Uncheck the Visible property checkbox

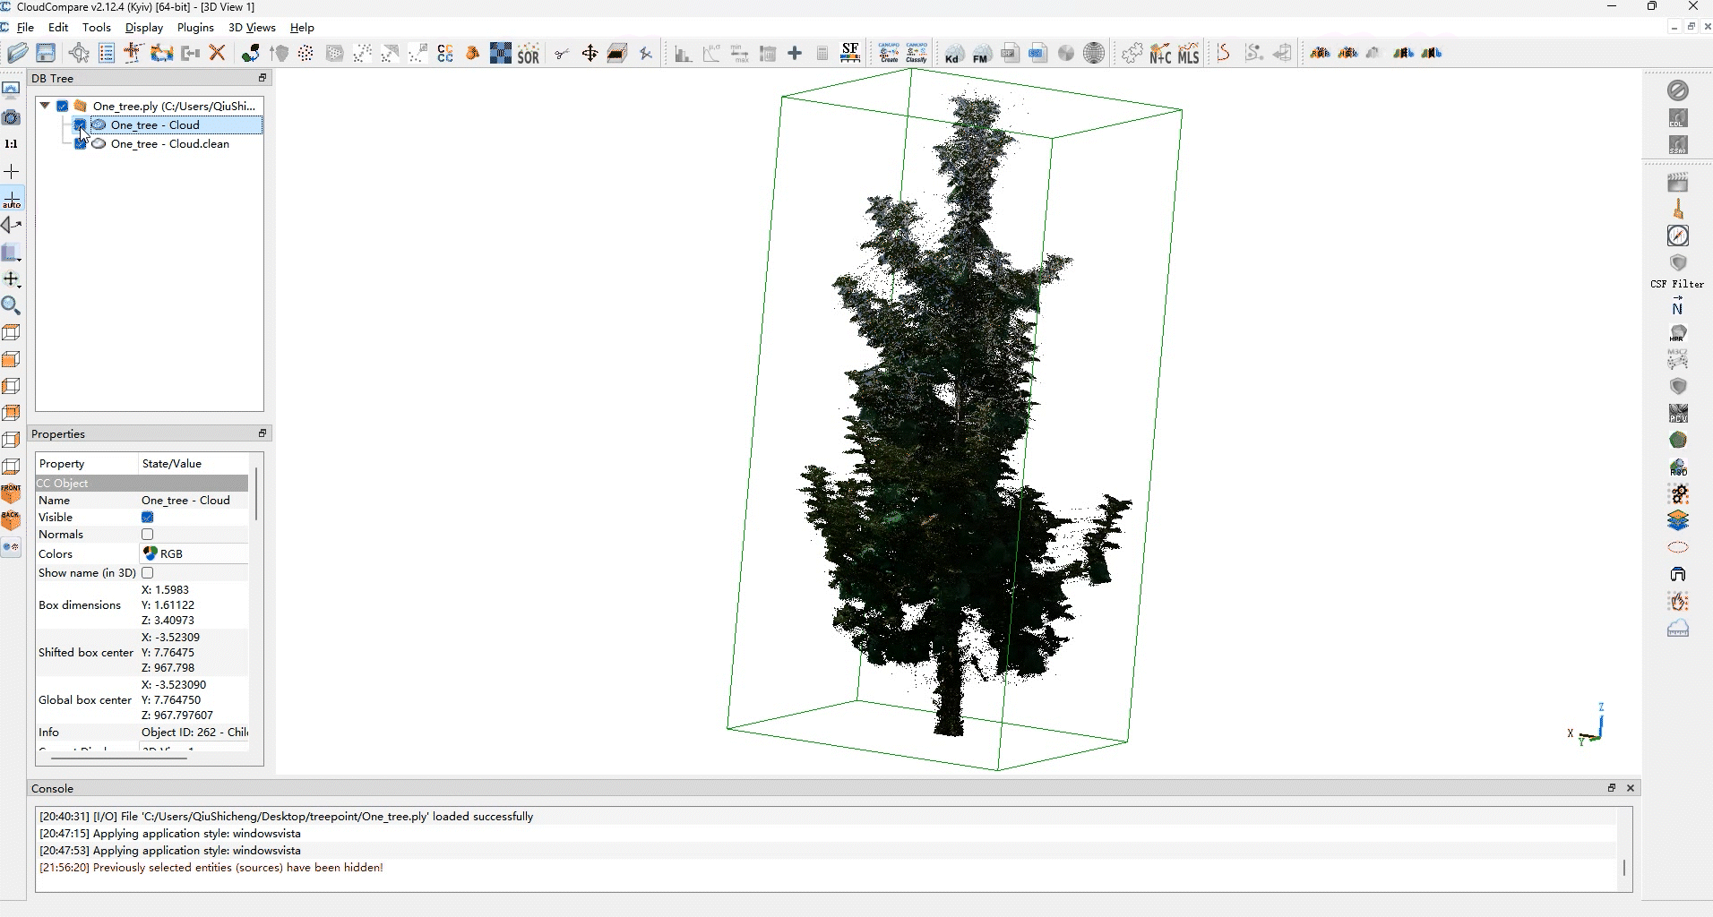pos(148,517)
